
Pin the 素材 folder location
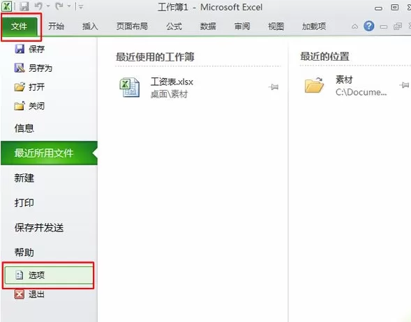pos(404,85)
